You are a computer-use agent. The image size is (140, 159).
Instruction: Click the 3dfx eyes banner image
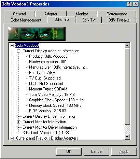(x=37, y=34)
